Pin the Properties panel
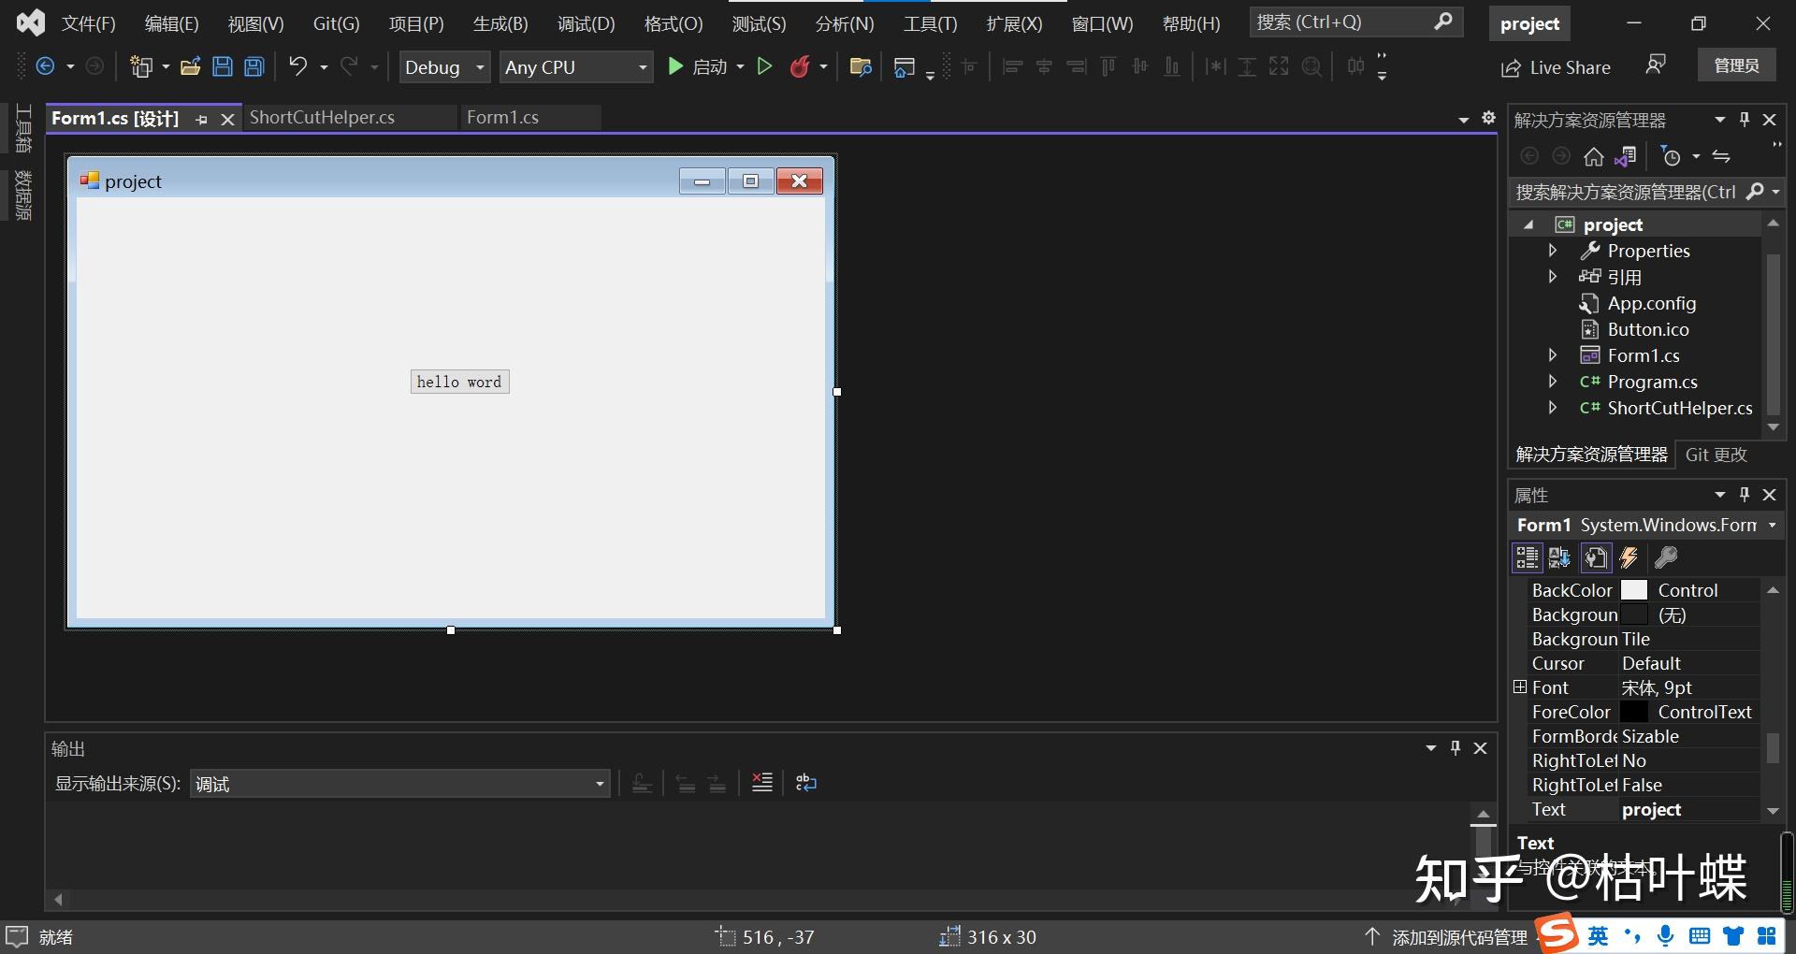This screenshot has height=954, width=1796. coord(1745,494)
